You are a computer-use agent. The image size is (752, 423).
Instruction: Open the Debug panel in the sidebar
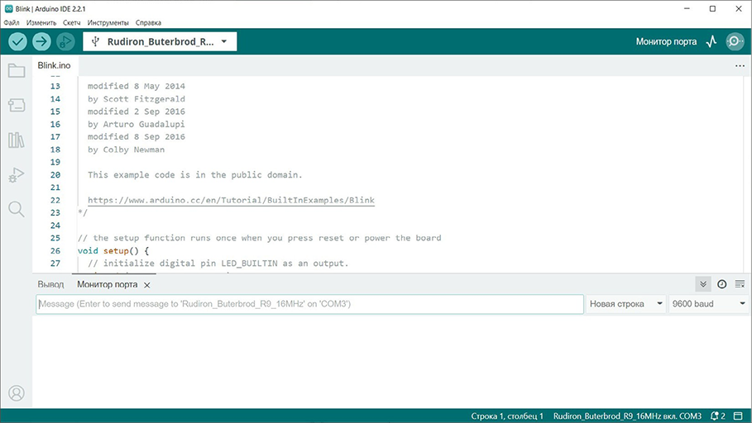tap(17, 175)
